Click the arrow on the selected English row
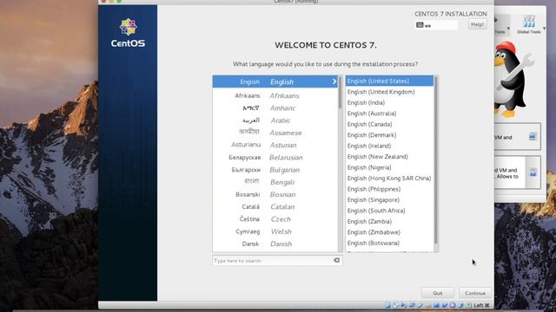The height and width of the screenshot is (312, 556). click(334, 81)
